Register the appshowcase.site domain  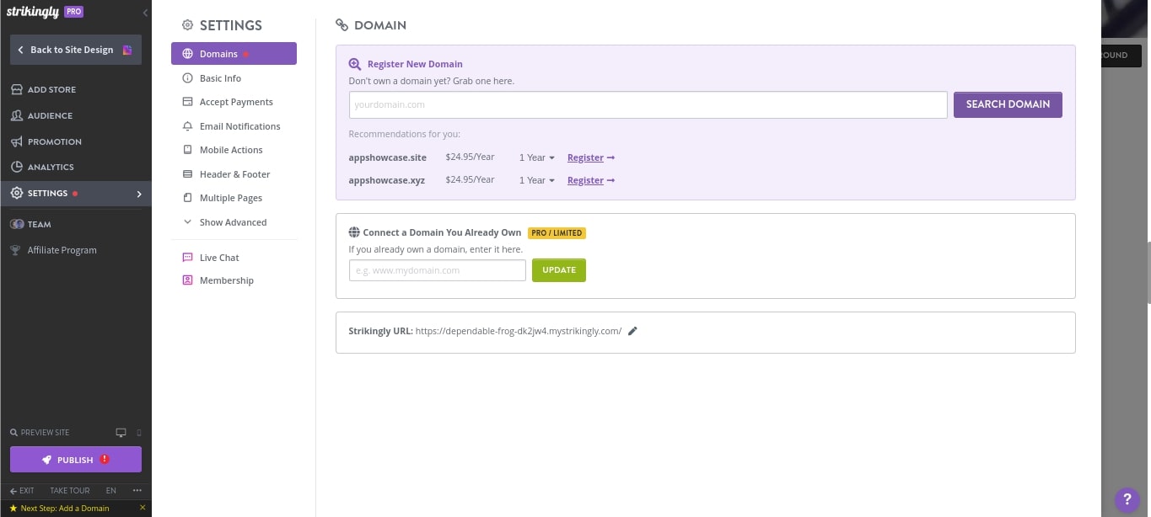pyautogui.click(x=590, y=157)
